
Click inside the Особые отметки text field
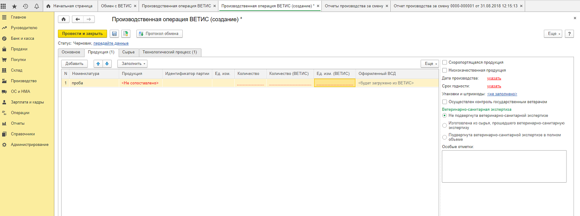point(504,166)
